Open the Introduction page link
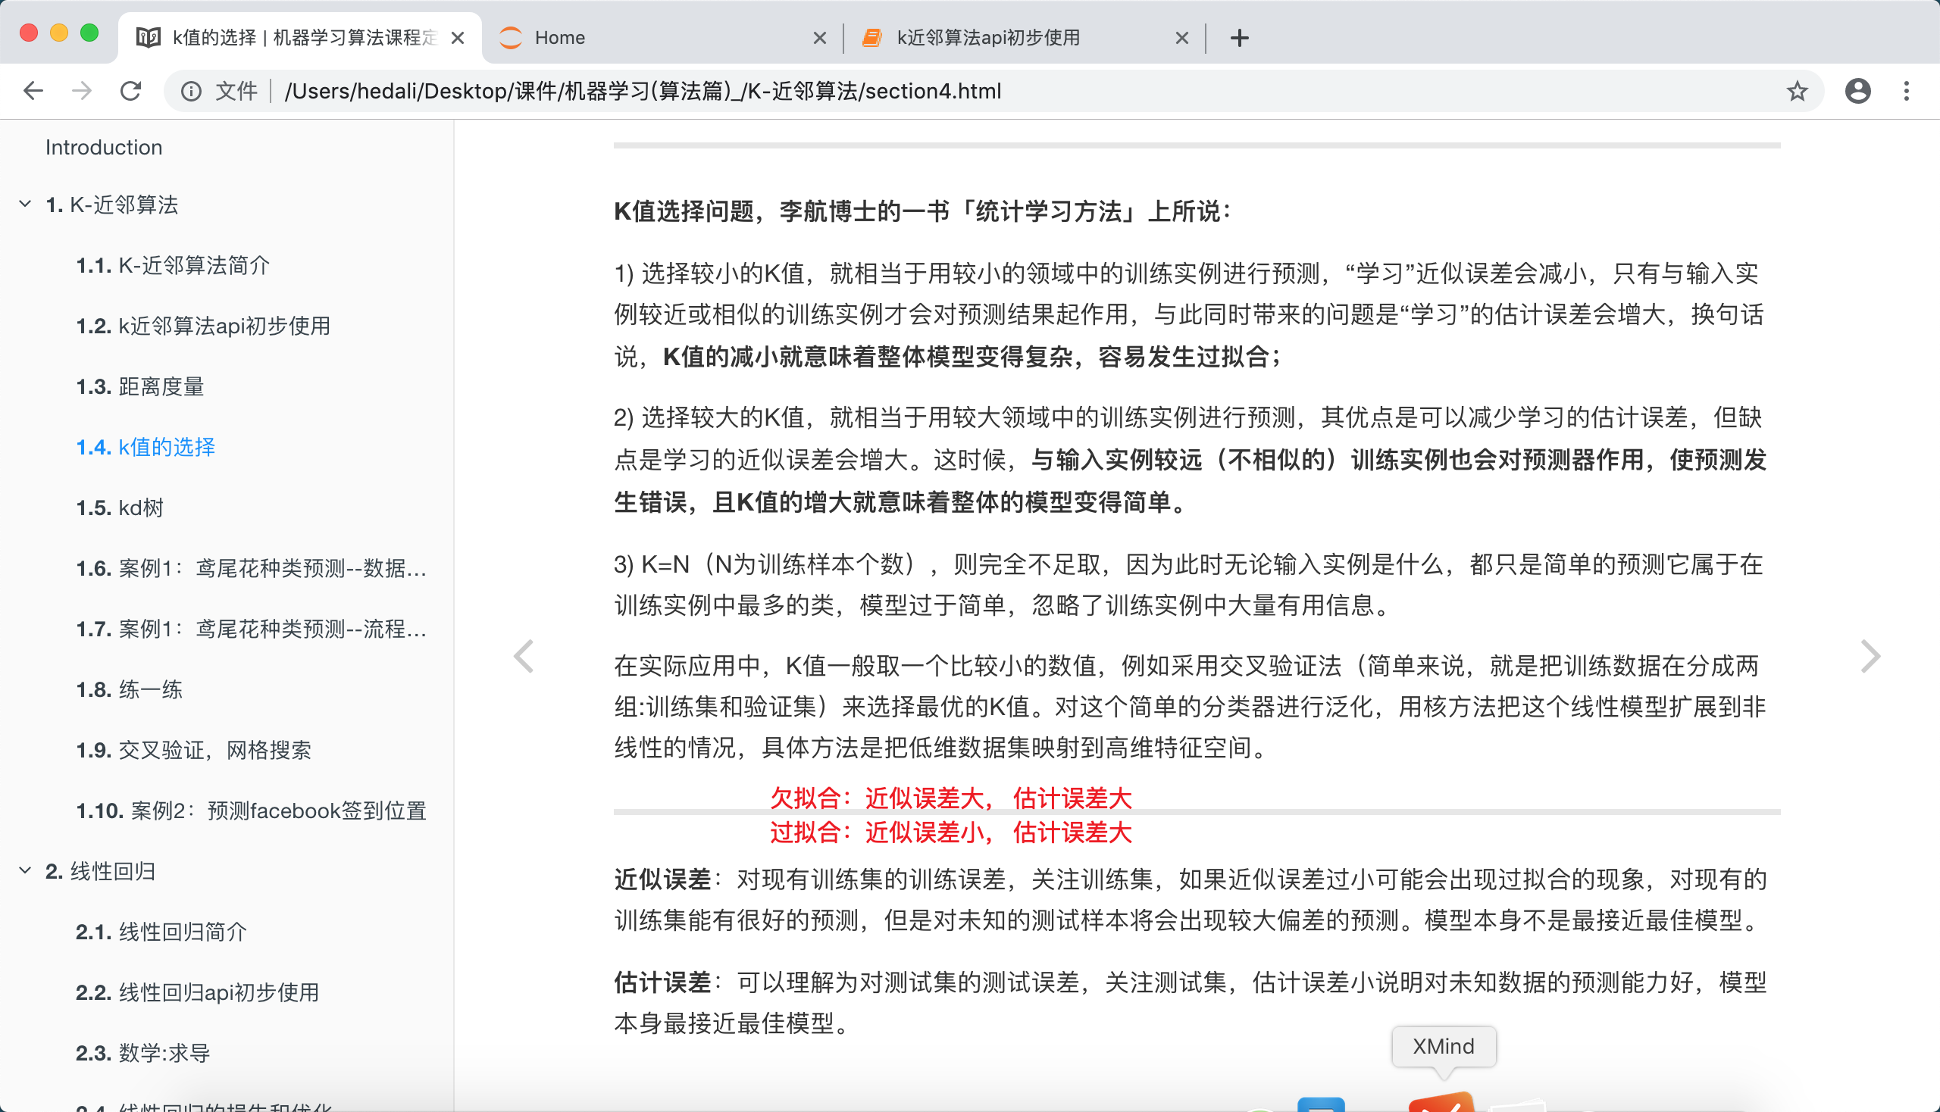Image resolution: width=1940 pixels, height=1112 pixels. (104, 147)
